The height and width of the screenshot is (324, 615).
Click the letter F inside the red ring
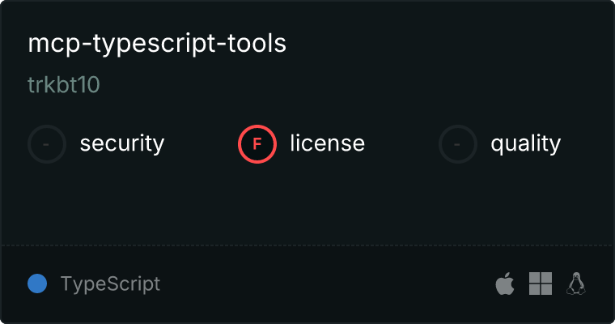pos(257,144)
